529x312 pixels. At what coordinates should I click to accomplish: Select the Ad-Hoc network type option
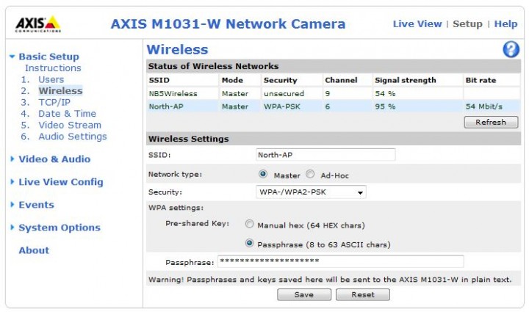[x=309, y=175]
